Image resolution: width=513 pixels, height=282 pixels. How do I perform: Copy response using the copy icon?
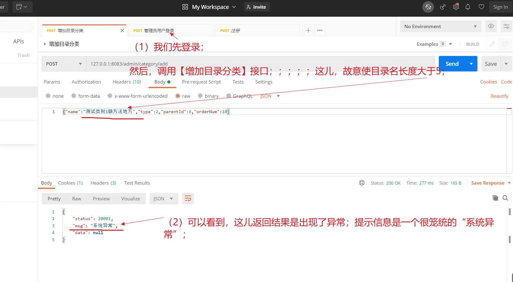click(495, 198)
